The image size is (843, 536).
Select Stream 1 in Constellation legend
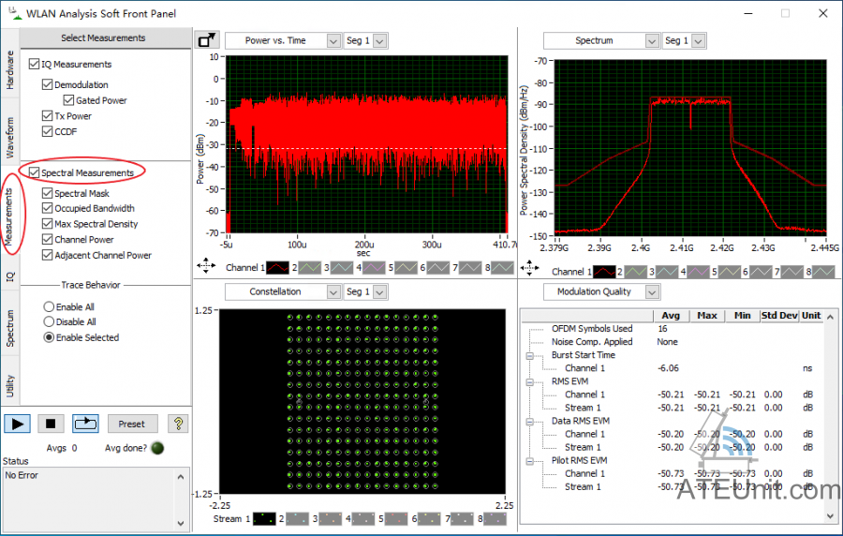point(264,519)
